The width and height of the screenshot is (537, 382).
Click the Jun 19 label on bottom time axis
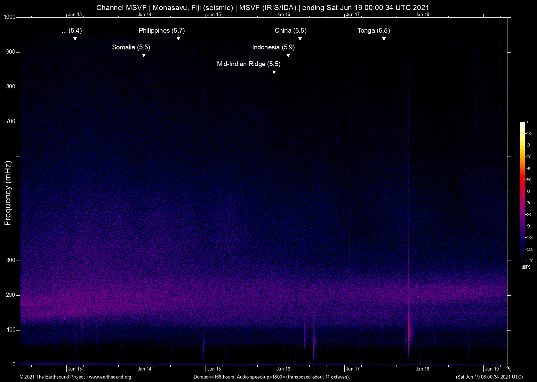point(492,369)
